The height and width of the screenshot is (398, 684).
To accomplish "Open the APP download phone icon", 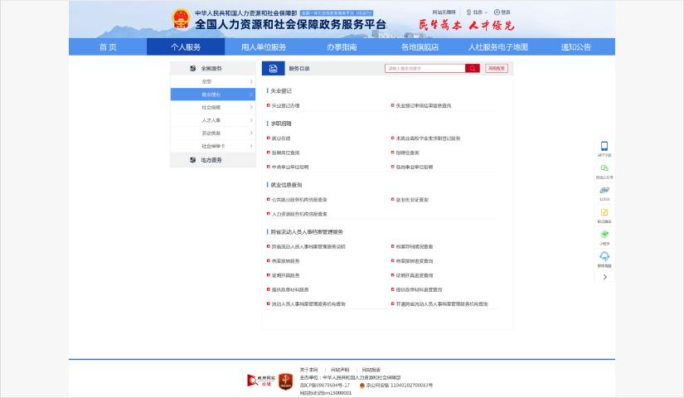I will click(x=604, y=146).
